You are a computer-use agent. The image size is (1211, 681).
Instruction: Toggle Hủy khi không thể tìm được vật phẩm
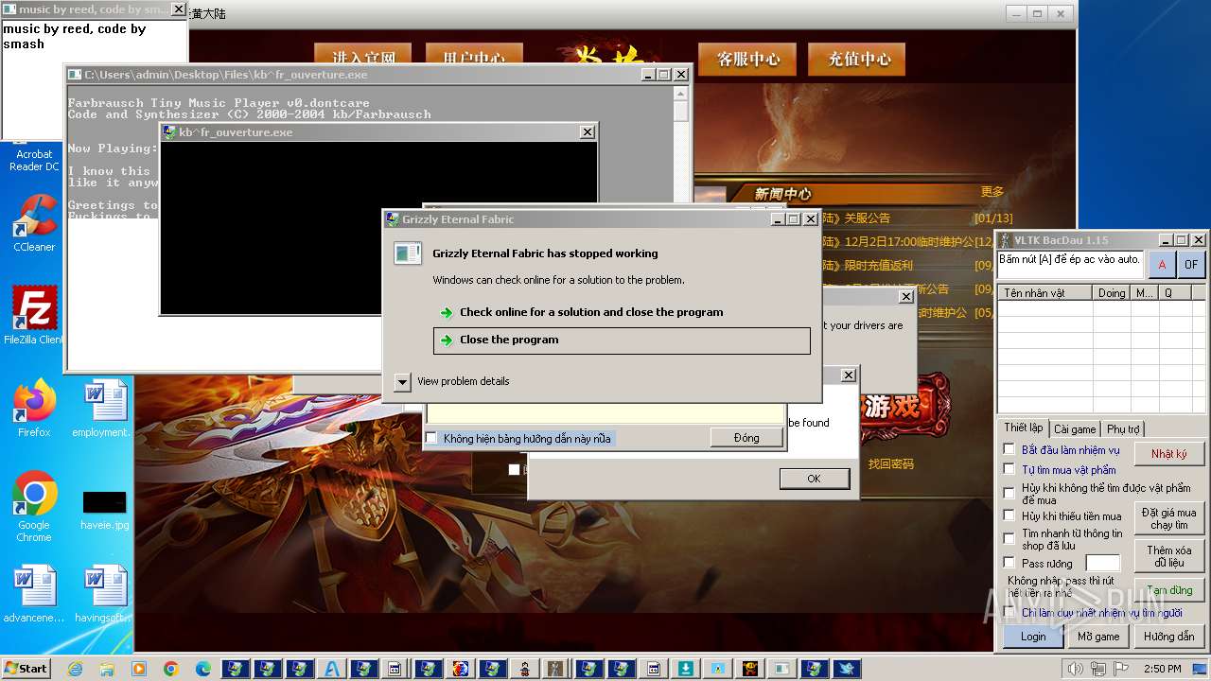click(1009, 493)
